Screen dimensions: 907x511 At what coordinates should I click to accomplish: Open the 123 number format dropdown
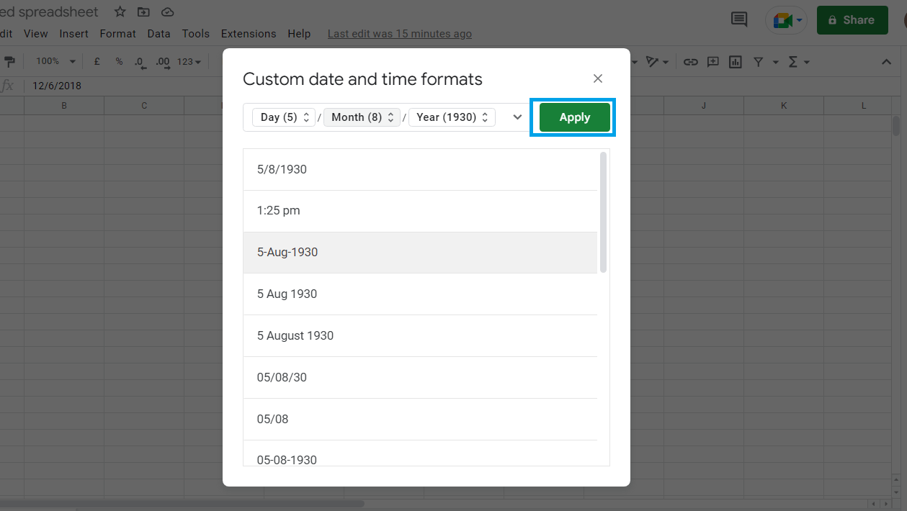(x=189, y=61)
